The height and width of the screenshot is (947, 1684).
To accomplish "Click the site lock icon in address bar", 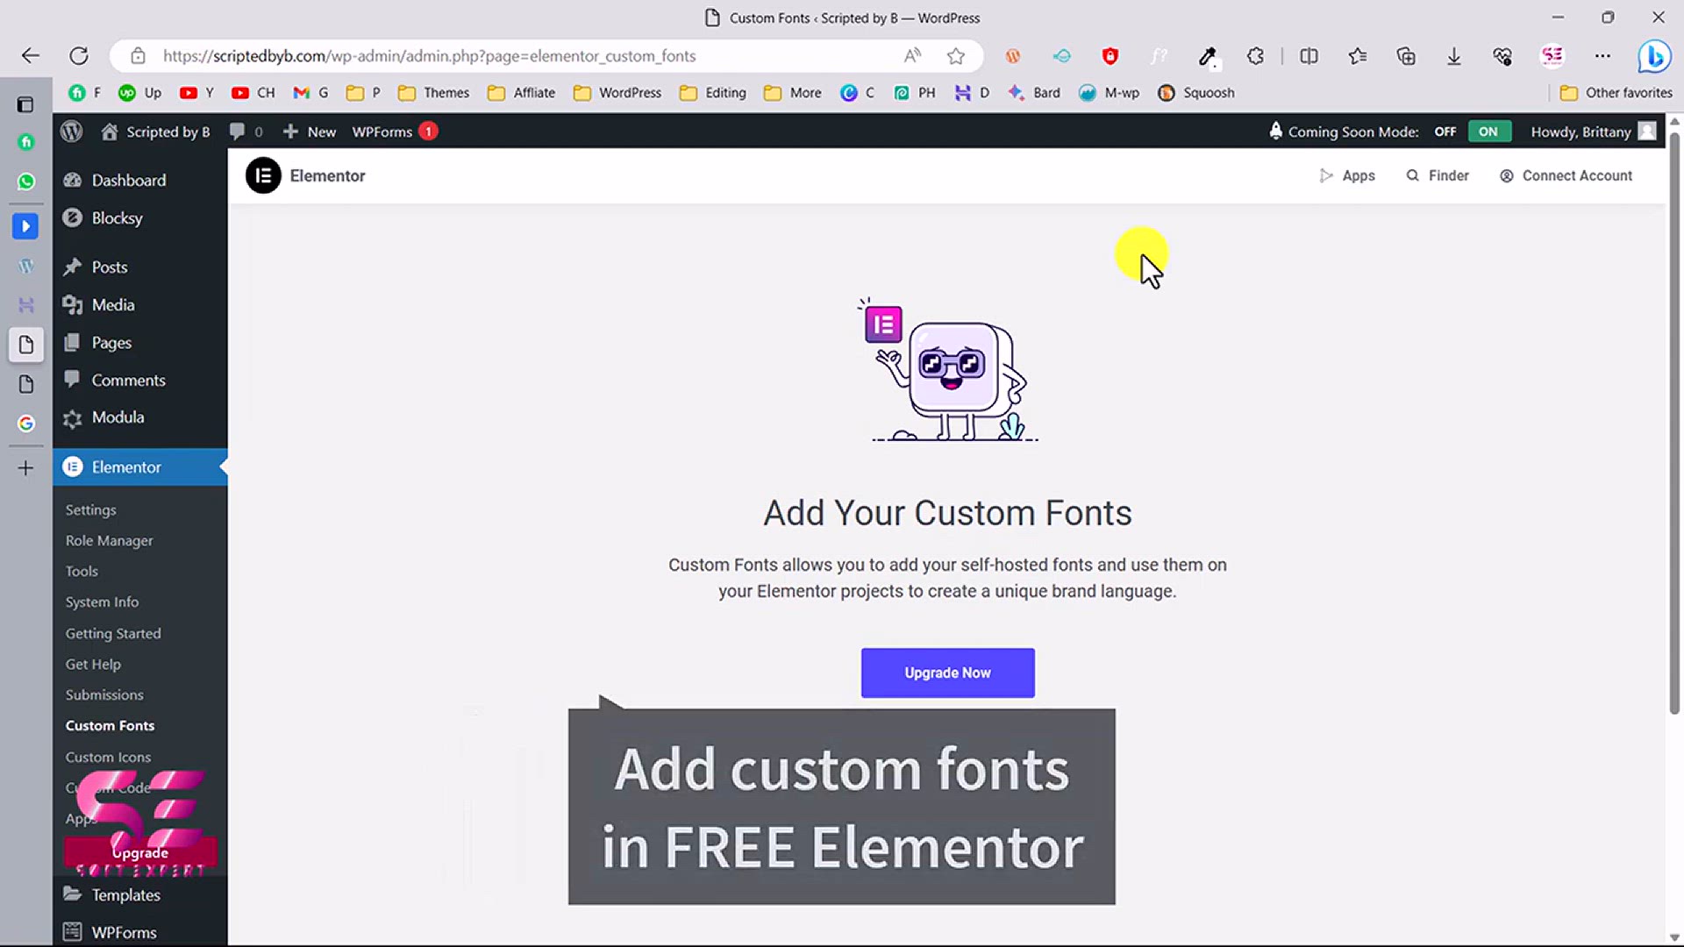I will 138,56.
